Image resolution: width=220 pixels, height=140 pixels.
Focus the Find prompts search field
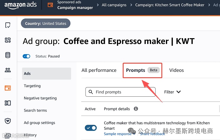pyautogui.click(x=120, y=92)
